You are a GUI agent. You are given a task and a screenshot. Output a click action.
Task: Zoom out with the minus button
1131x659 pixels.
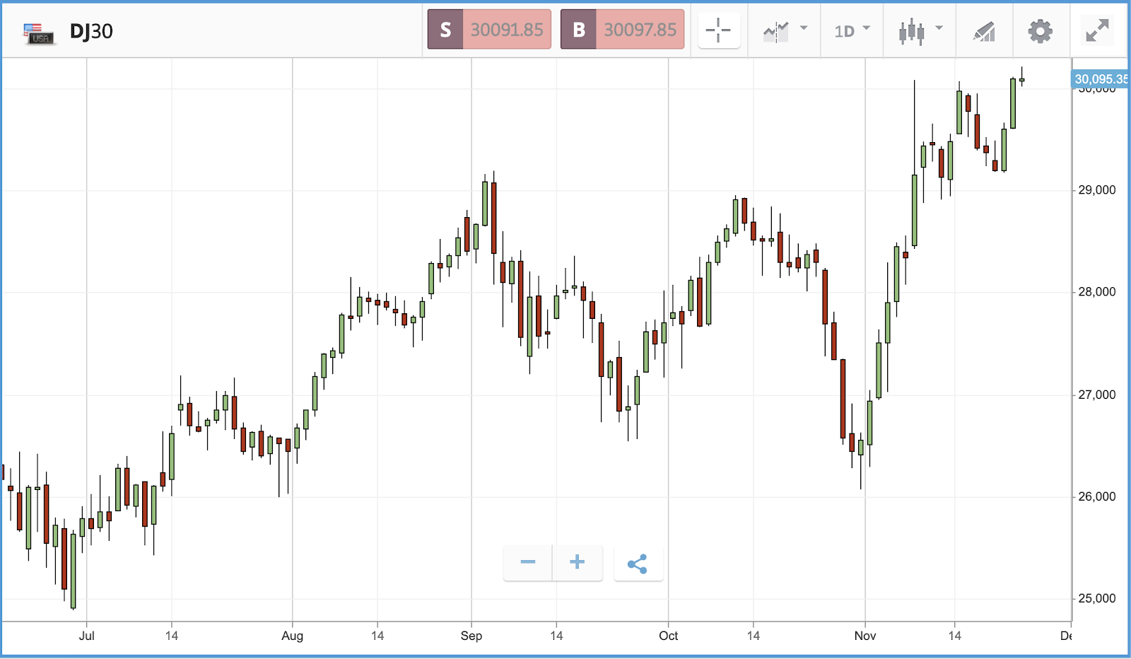click(528, 563)
